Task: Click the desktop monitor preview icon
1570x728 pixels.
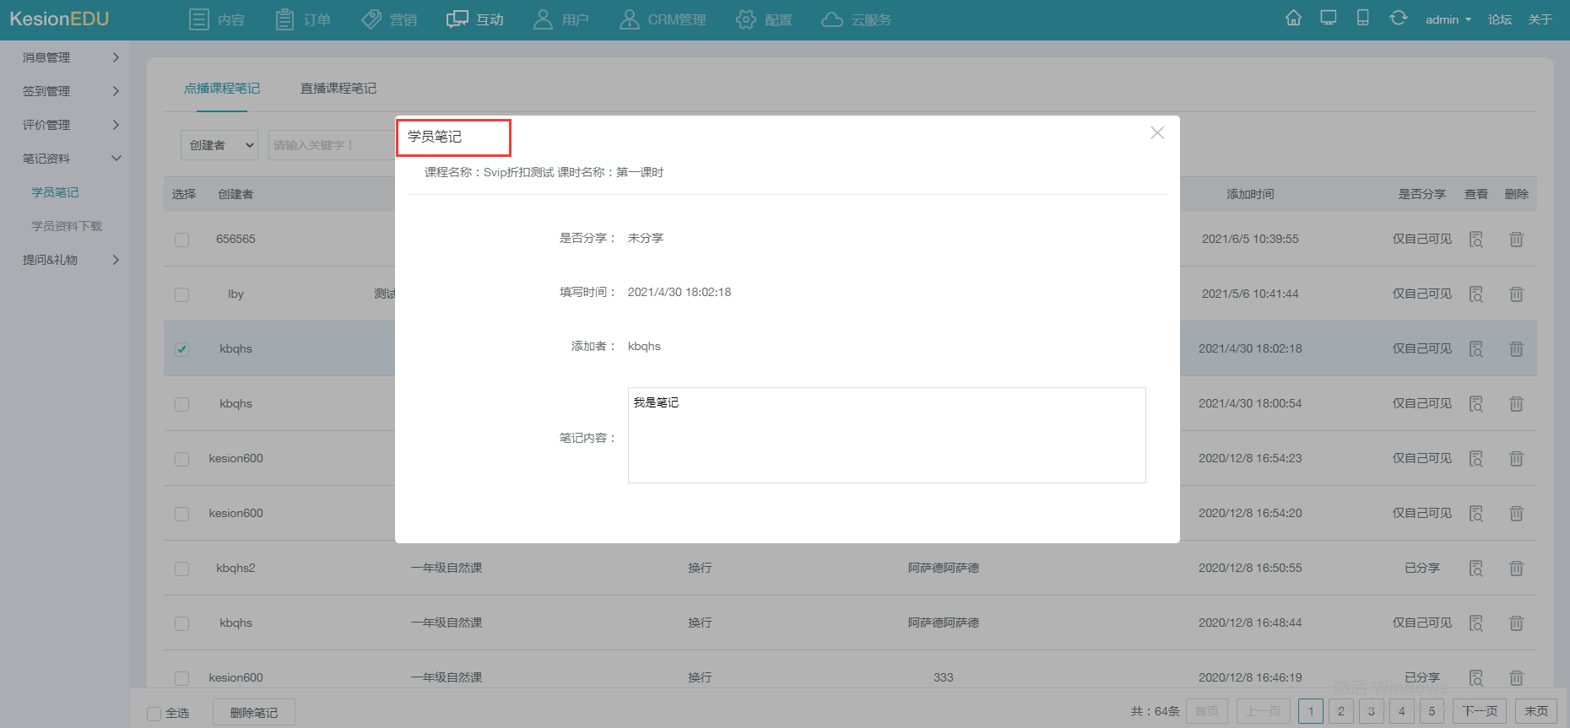Action: (x=1329, y=19)
